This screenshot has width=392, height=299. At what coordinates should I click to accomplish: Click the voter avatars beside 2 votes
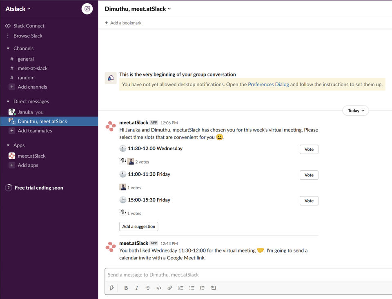tap(127, 161)
